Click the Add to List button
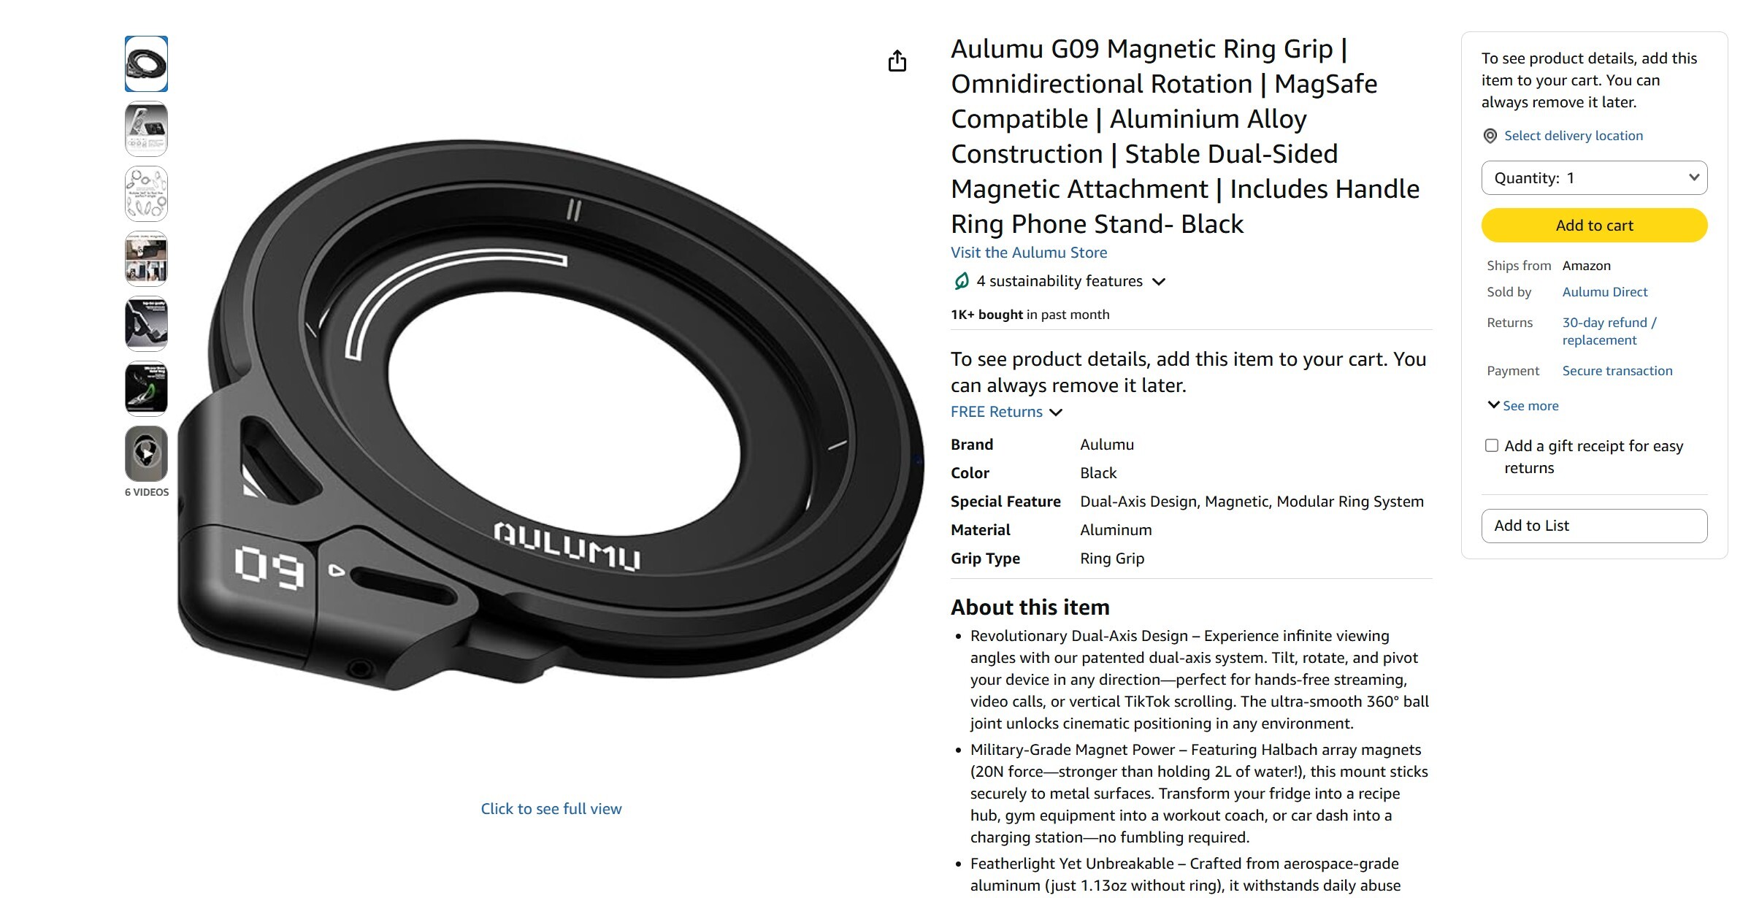 [x=1594, y=526]
